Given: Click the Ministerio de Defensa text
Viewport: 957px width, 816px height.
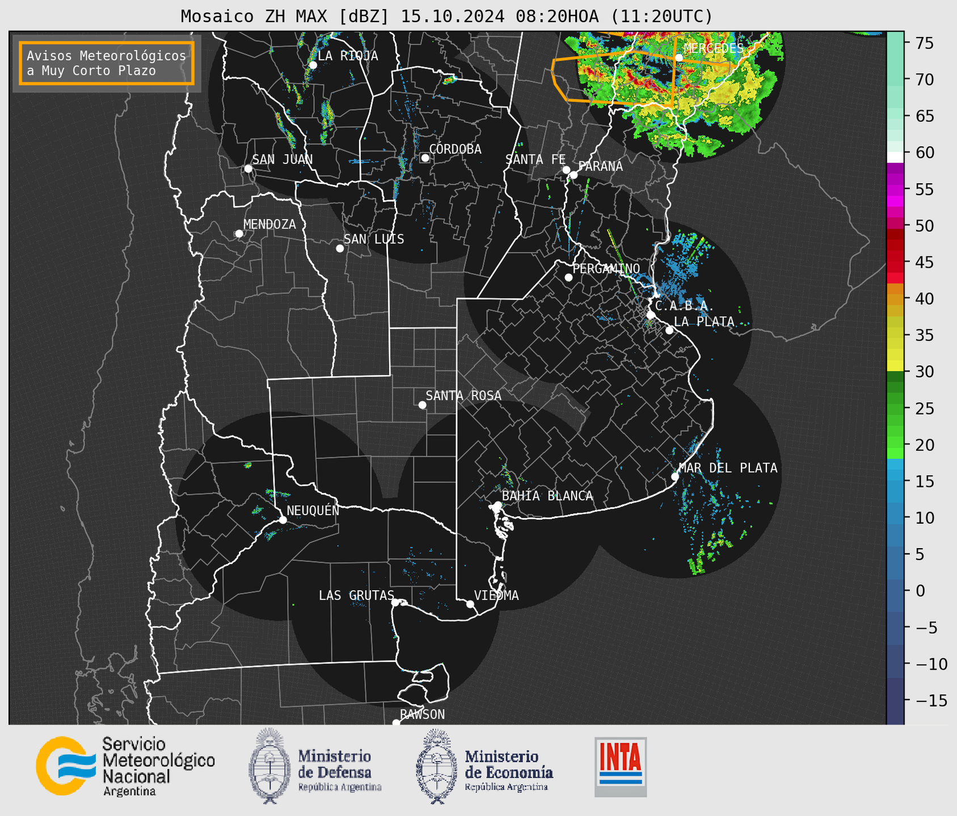Looking at the screenshot, I should (340, 771).
